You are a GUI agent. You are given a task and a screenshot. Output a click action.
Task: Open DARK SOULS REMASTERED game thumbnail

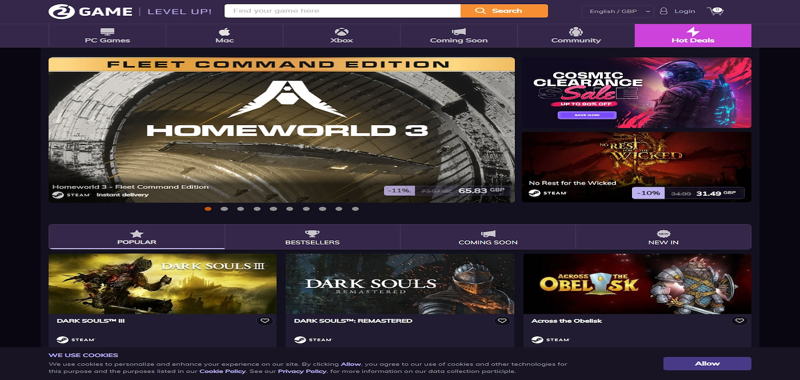pos(400,284)
